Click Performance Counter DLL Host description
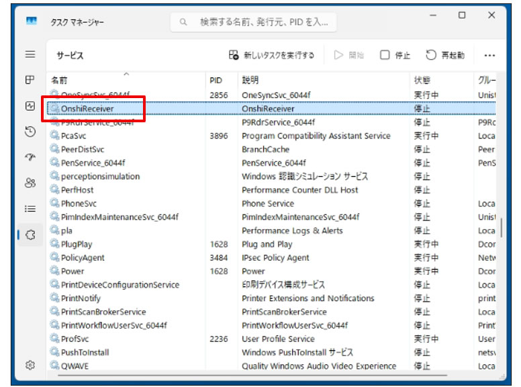The width and height of the screenshot is (521, 387). (x=299, y=190)
